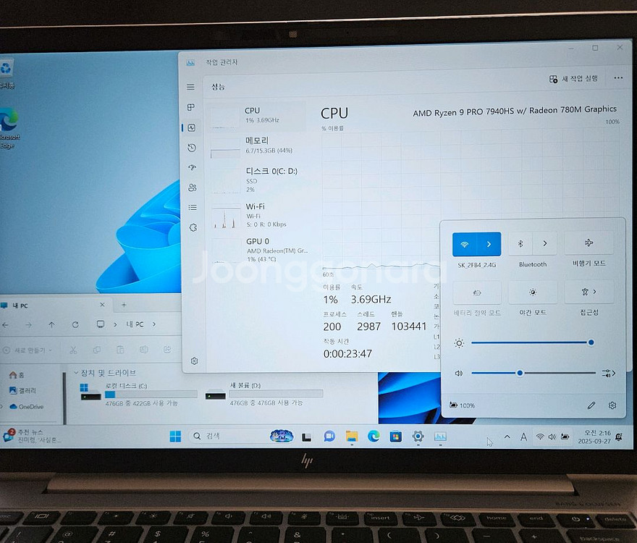Open App history in Task Manager sidebar
637x543 pixels.
point(191,148)
